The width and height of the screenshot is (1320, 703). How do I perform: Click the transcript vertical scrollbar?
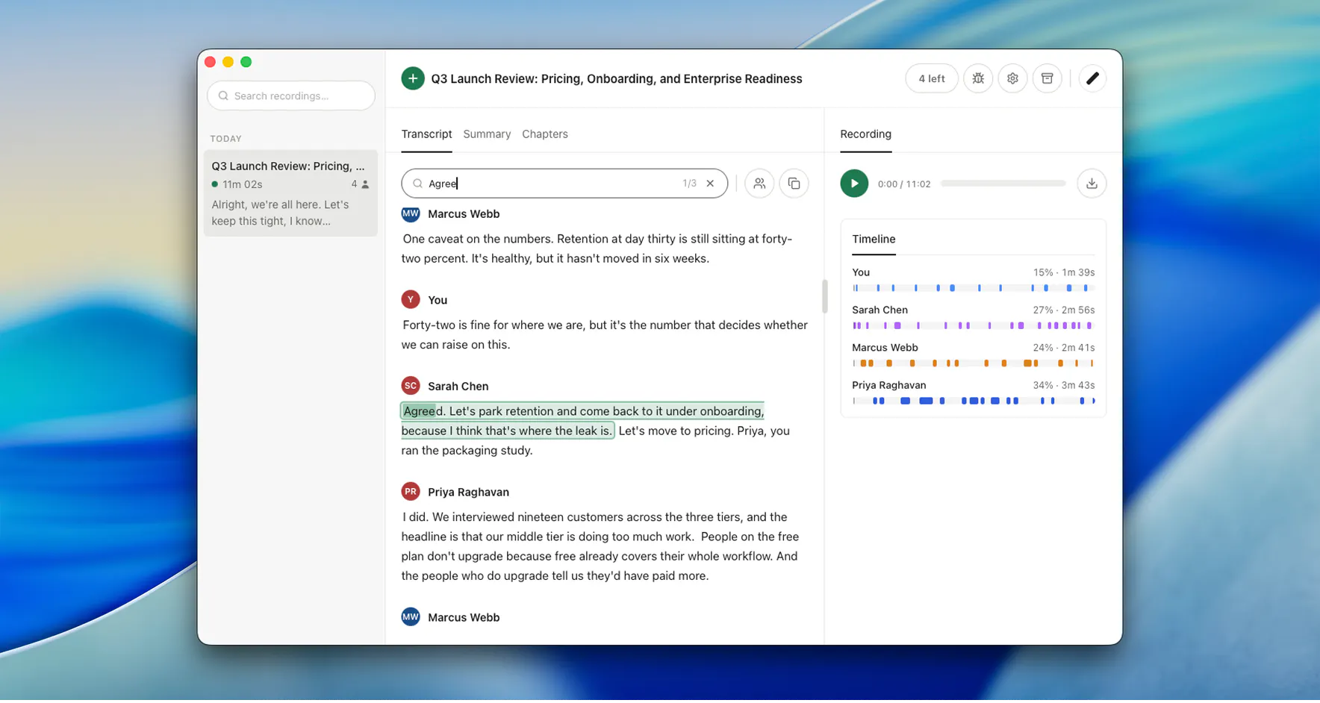coord(824,296)
